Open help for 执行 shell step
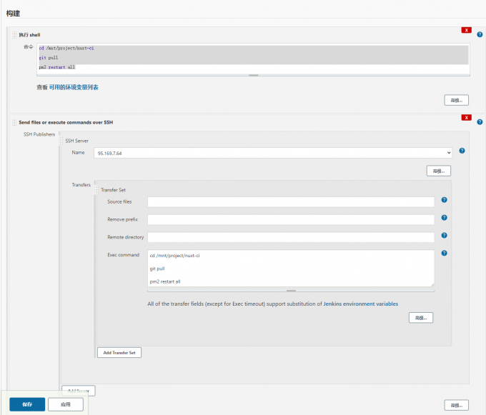Screen dimensions: 486x415 [480, 34]
